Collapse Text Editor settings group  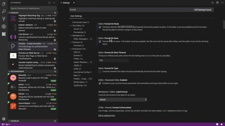pyautogui.click(x=71, y=26)
